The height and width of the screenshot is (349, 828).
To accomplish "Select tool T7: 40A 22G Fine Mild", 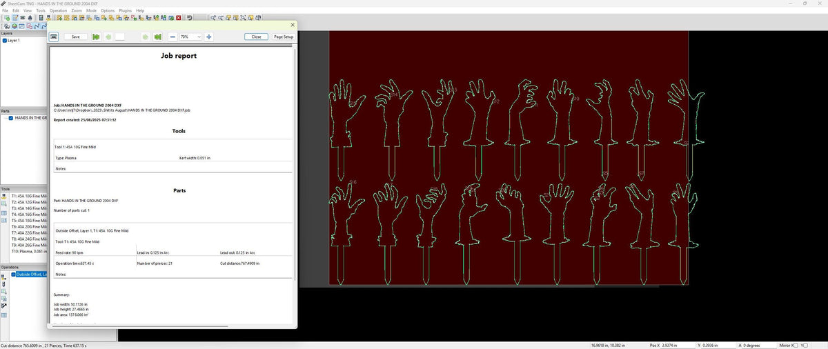I will (29, 232).
